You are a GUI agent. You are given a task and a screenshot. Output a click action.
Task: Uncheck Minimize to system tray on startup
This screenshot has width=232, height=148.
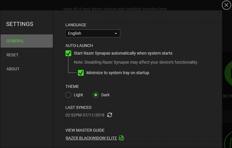point(81,73)
